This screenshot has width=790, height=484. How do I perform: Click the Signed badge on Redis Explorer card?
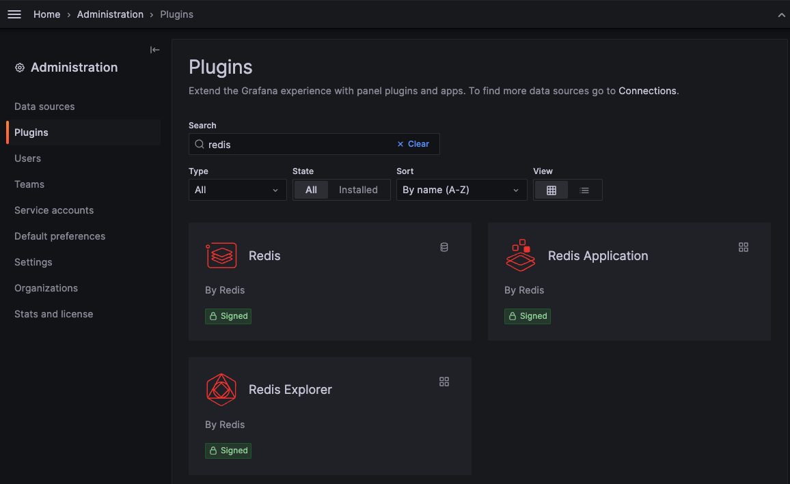pos(228,451)
